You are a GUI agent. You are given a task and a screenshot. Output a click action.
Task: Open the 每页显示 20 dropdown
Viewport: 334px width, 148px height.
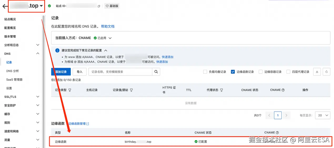(x=322, y=115)
